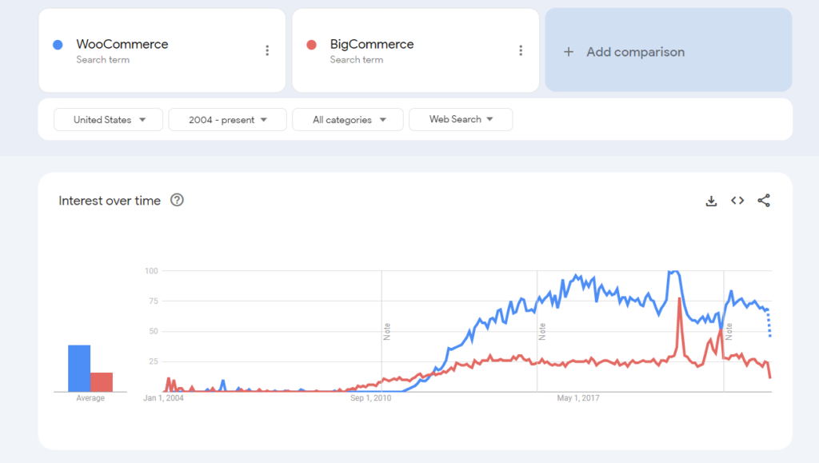Select the WooCommerce search term card
Viewport: 819px width, 463px height.
(x=162, y=50)
